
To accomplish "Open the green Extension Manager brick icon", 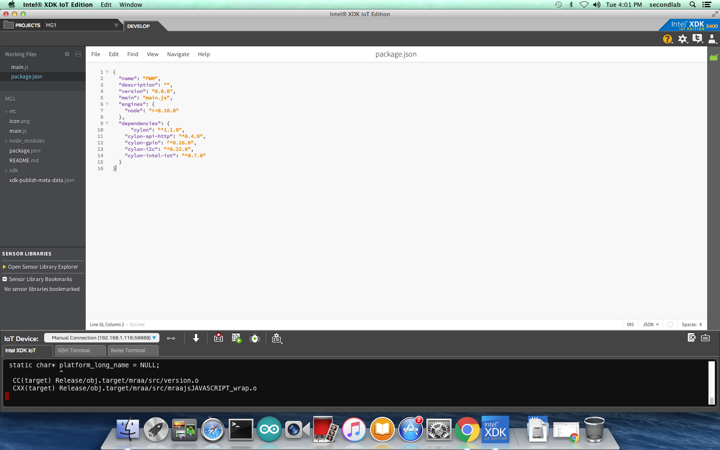I will tap(714, 57).
